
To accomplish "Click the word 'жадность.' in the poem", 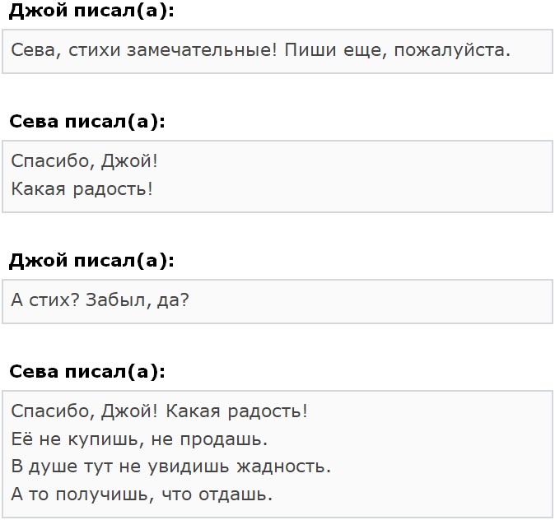I will point(284,467).
